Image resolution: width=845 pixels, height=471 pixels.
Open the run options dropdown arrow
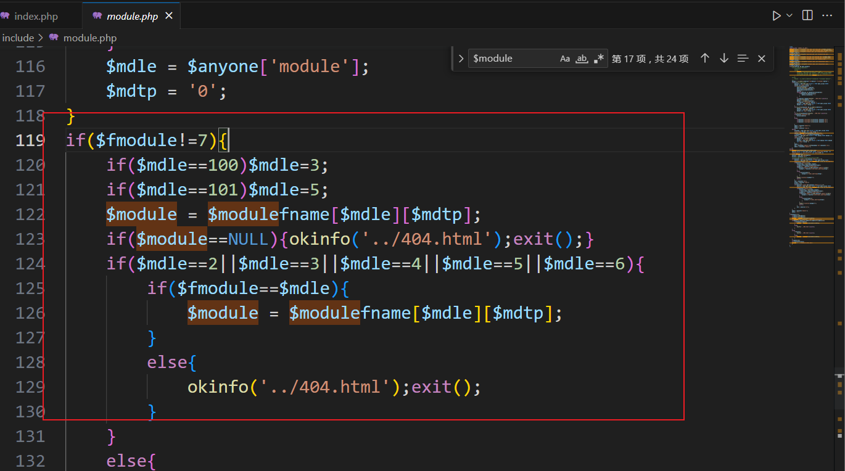tap(789, 15)
